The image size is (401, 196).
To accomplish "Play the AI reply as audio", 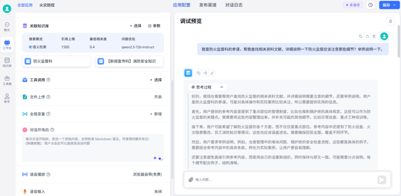I will pos(205,73).
